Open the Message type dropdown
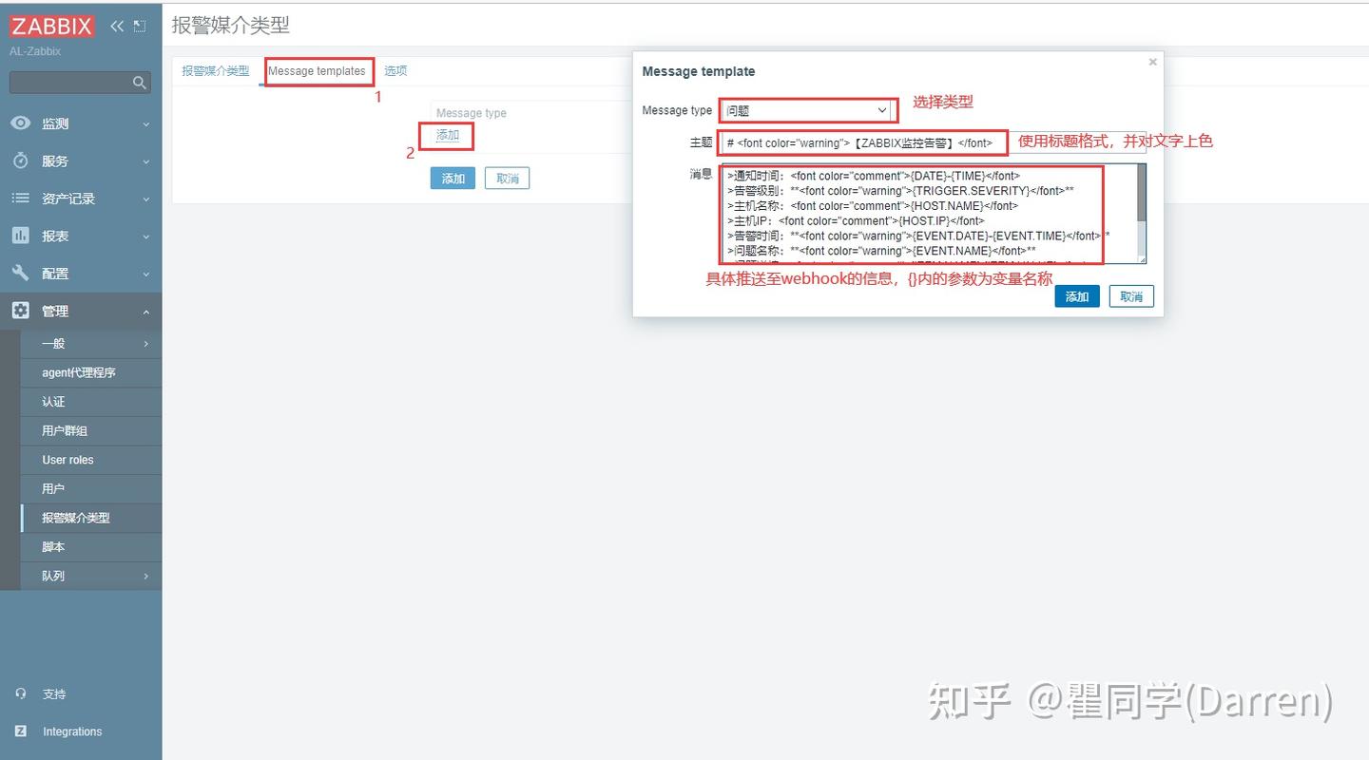 pos(806,109)
